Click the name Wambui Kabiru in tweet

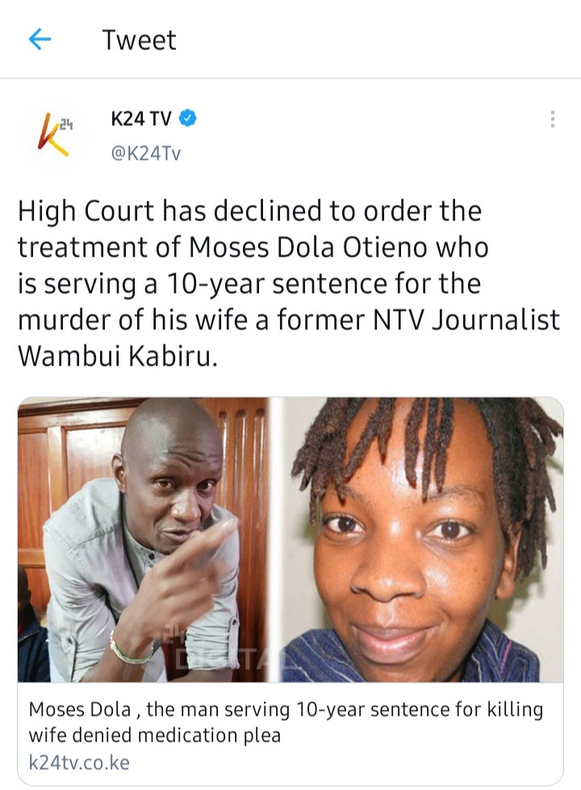118,357
